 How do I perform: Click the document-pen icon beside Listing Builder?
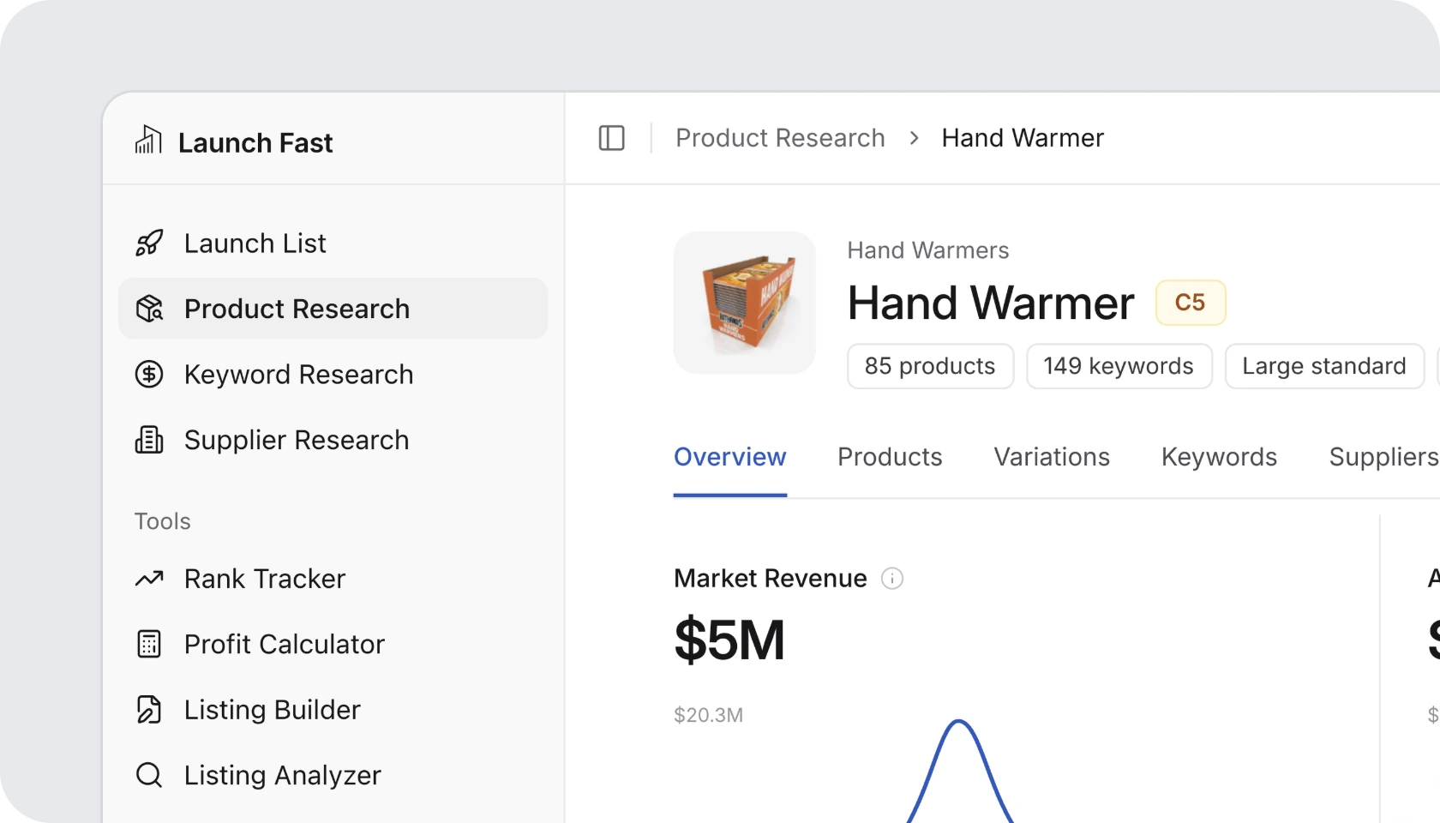point(149,710)
